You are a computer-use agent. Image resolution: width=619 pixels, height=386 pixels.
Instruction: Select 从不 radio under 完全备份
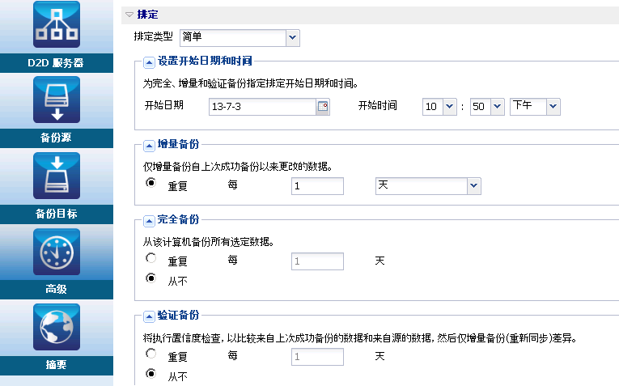[151, 278]
